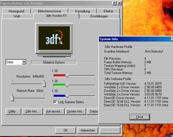Click the help question mark button
Screen dimensions: 173x137
click(x=114, y=3)
